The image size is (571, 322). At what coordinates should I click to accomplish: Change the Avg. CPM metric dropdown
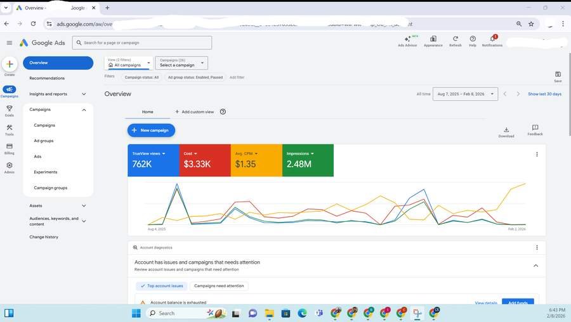[246, 153]
